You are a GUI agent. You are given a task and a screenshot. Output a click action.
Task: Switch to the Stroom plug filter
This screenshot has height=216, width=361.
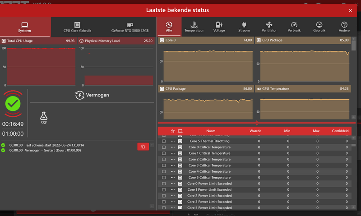244,27
